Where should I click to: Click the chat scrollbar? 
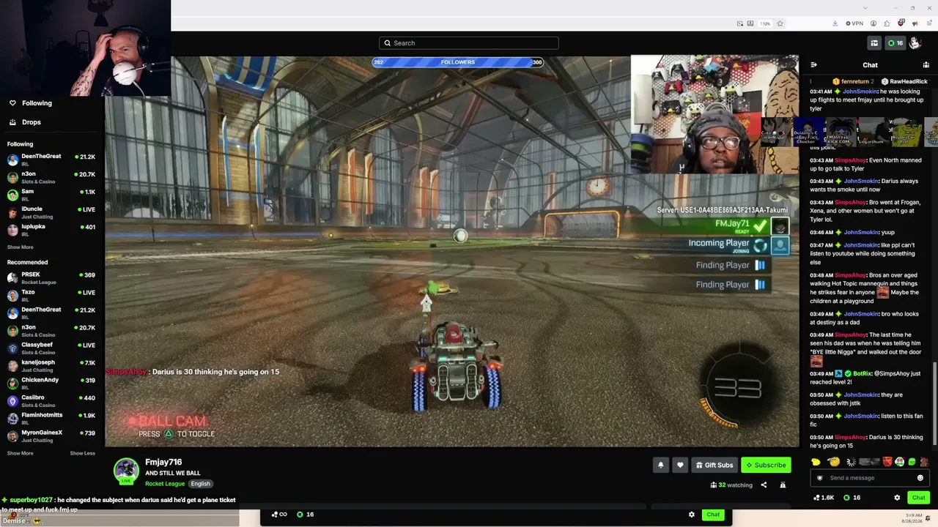(x=934, y=405)
